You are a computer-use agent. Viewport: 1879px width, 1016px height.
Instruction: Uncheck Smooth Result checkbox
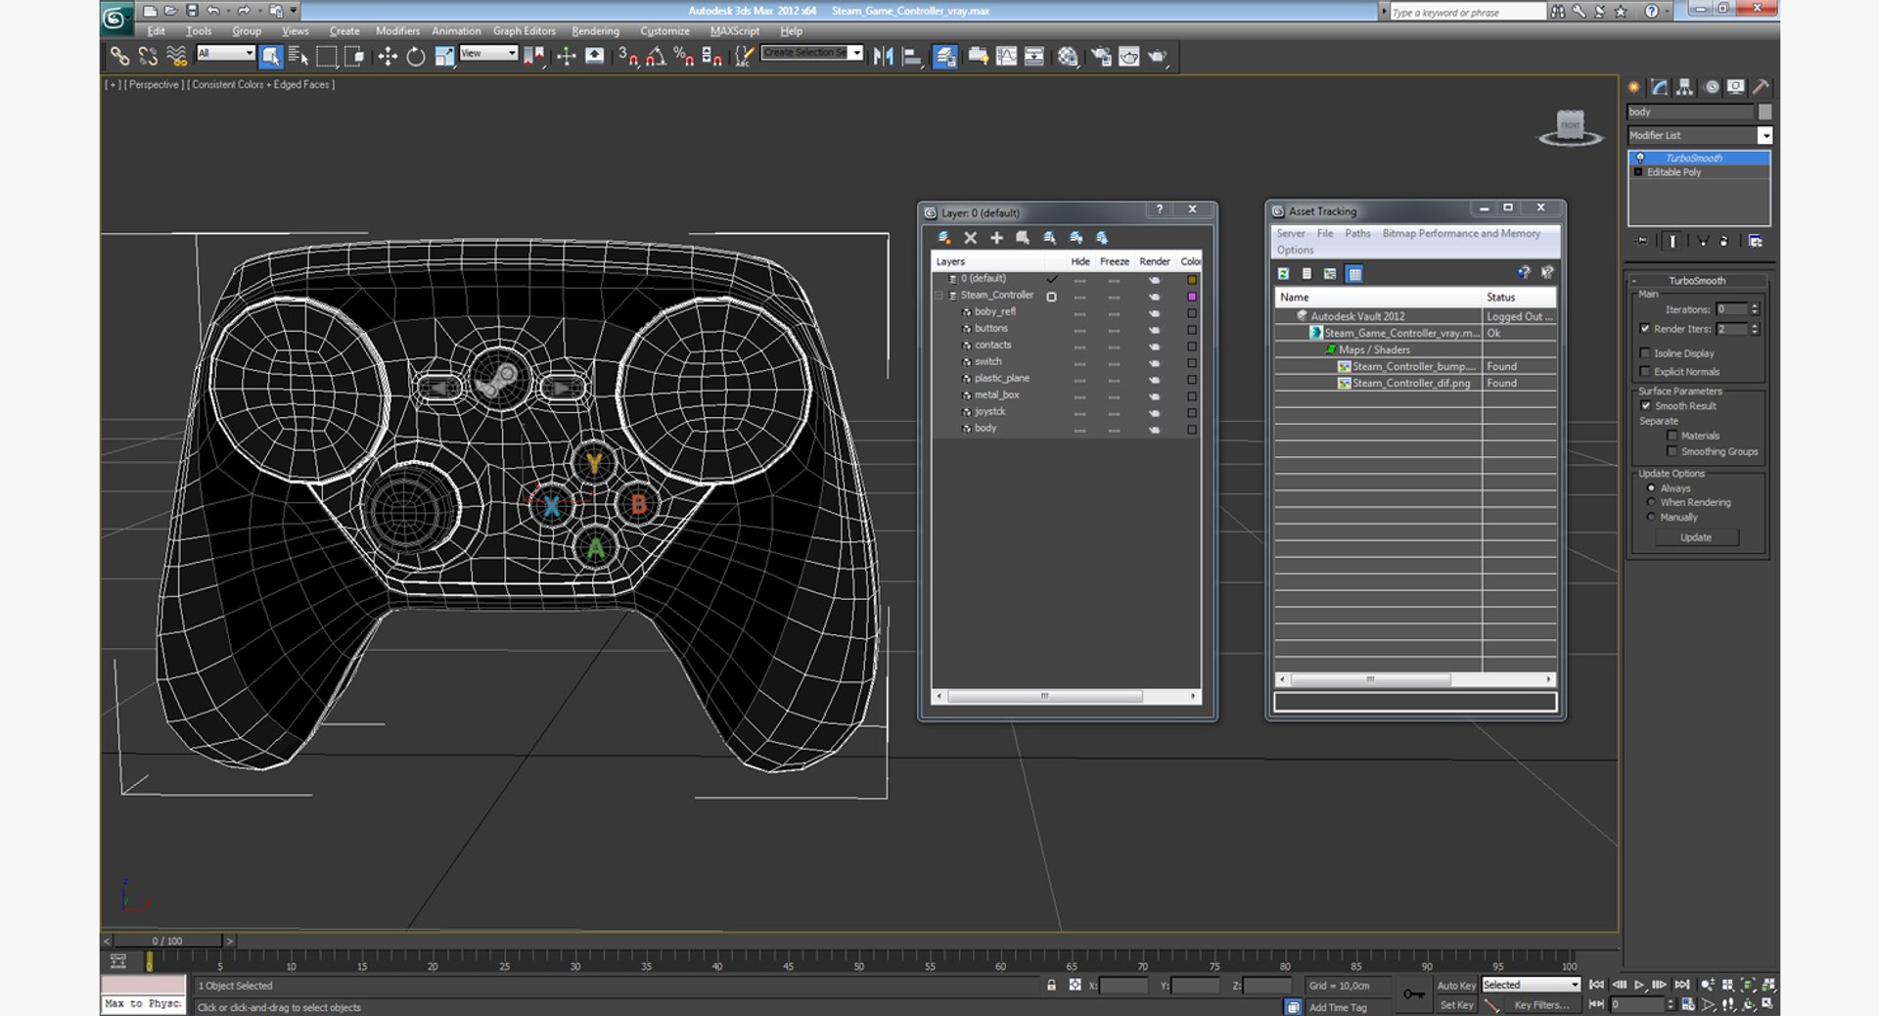(1646, 406)
